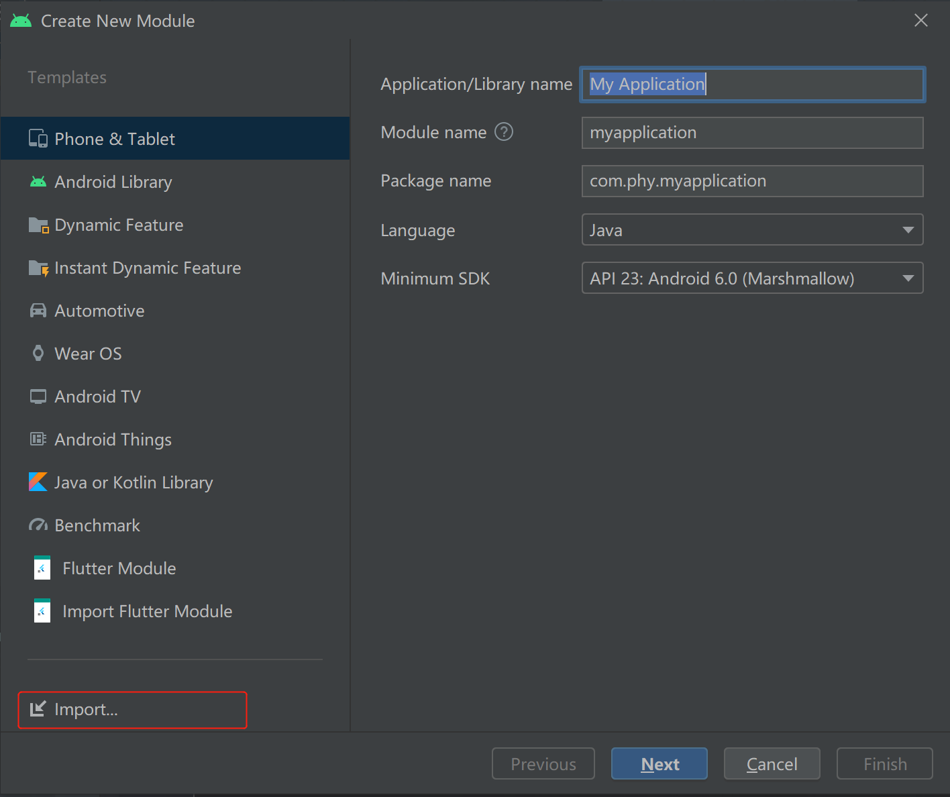Click the Create New Module title text
The width and height of the screenshot is (950, 797).
pyautogui.click(x=118, y=21)
